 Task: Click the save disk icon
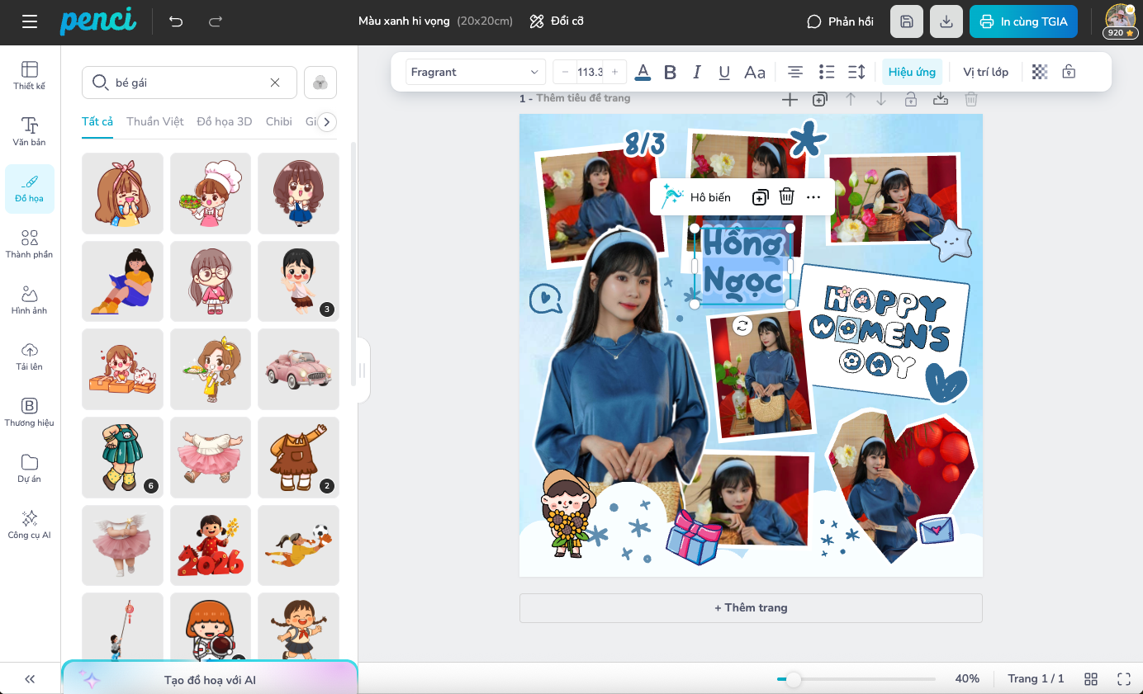907,21
